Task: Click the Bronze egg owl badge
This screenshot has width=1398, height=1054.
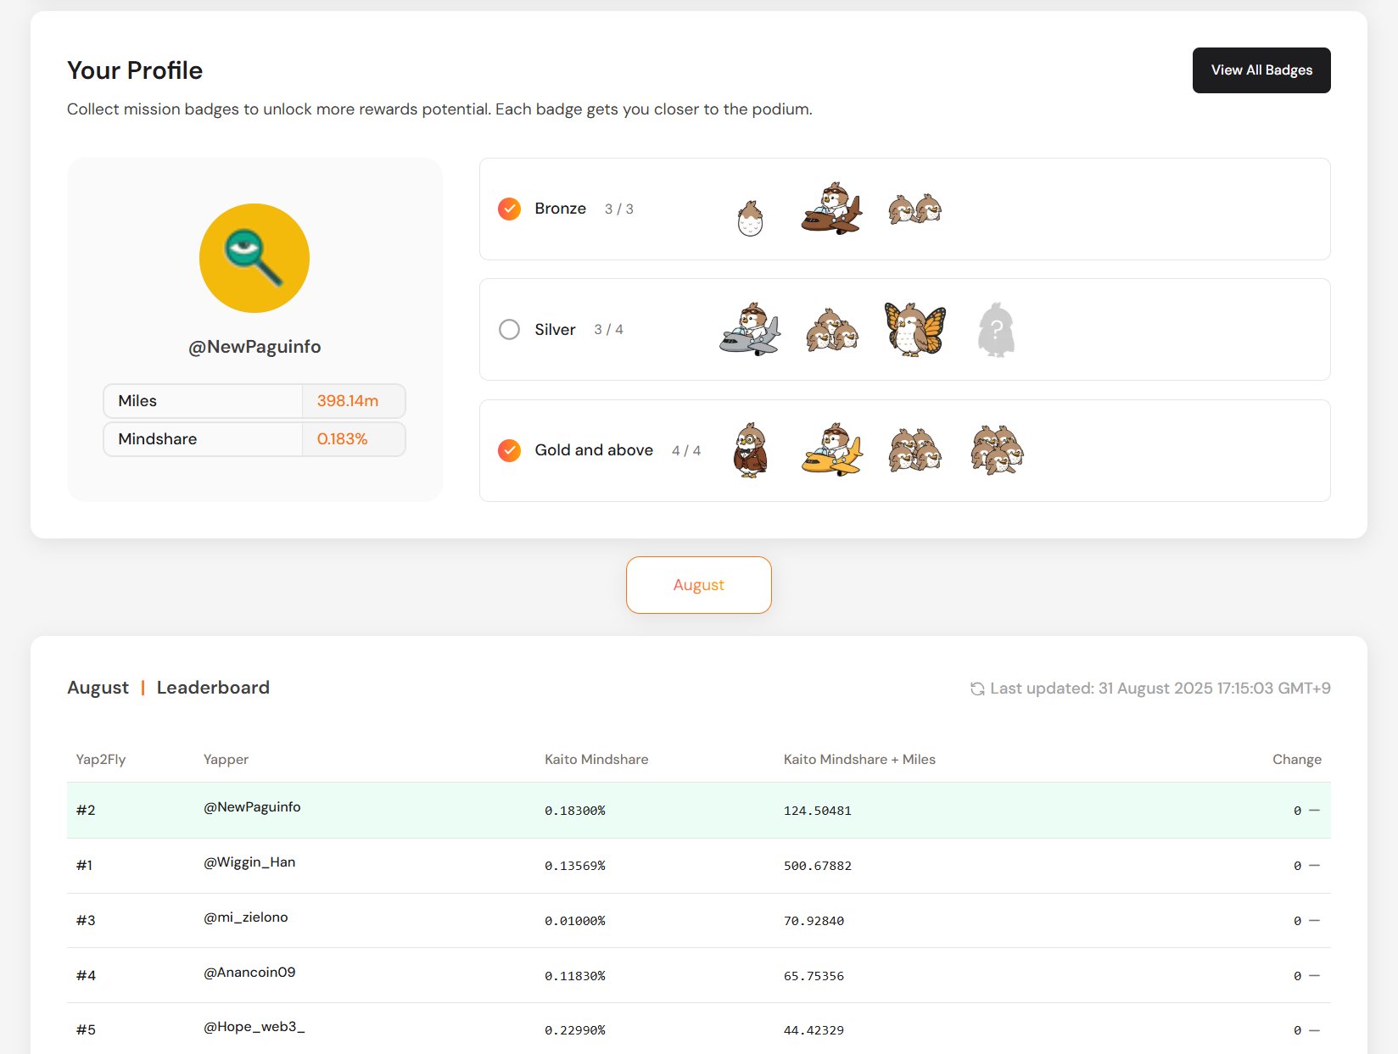Action: click(750, 218)
